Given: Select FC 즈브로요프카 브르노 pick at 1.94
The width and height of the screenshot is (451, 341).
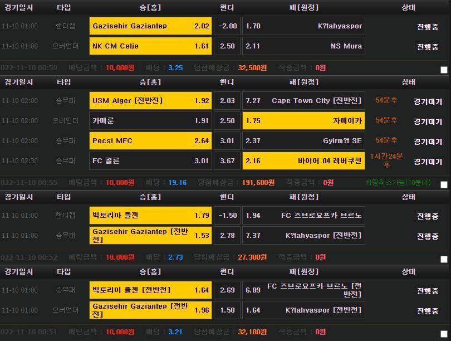Looking at the screenshot, I should [304, 215].
